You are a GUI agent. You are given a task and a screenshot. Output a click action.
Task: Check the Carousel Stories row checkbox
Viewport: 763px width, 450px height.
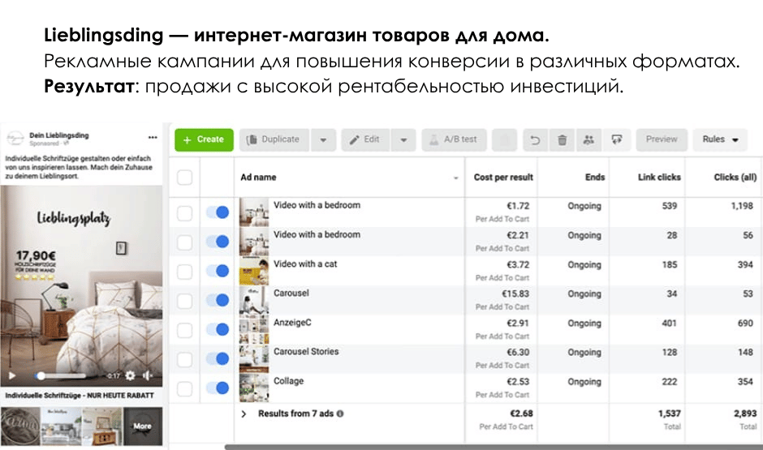(x=184, y=359)
